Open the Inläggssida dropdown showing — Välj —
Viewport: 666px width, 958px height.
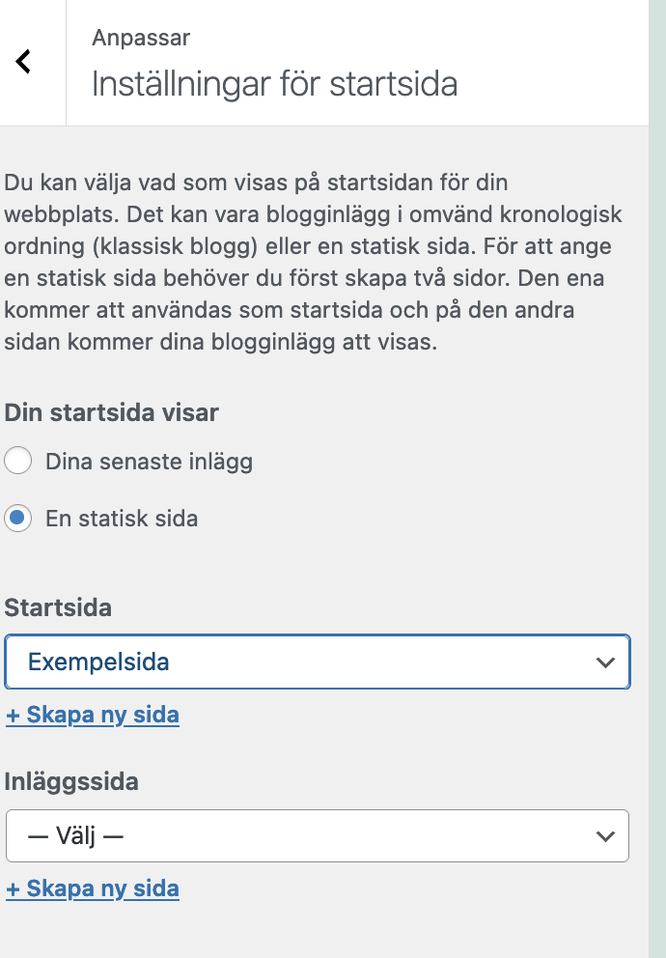[x=318, y=836]
